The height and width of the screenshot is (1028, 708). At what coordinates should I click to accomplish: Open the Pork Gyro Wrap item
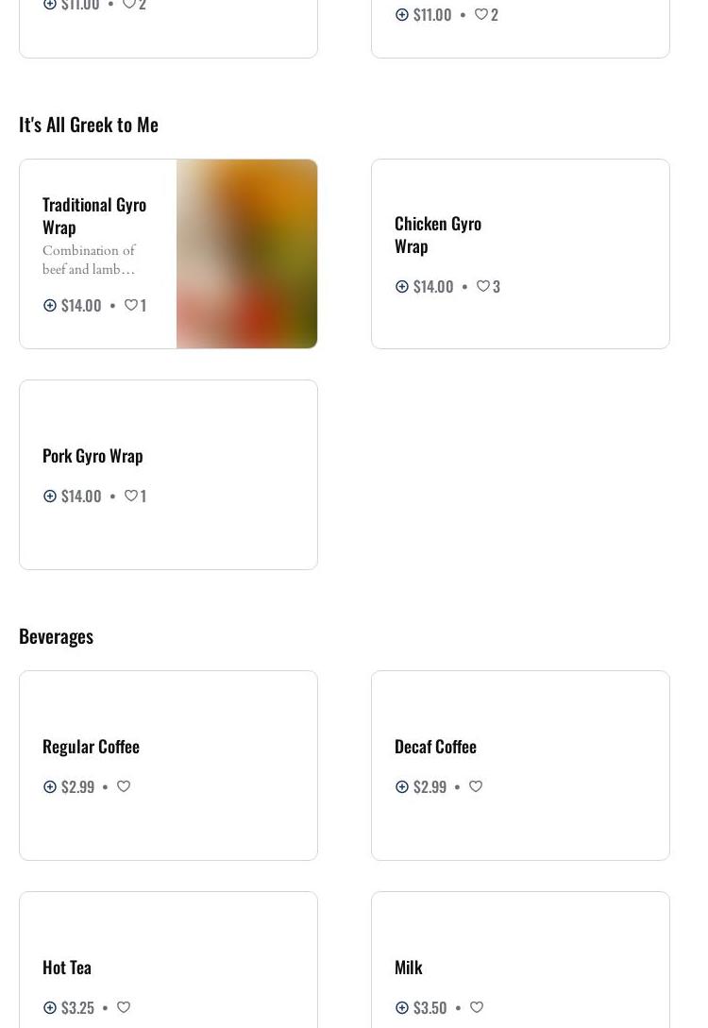[x=93, y=455]
